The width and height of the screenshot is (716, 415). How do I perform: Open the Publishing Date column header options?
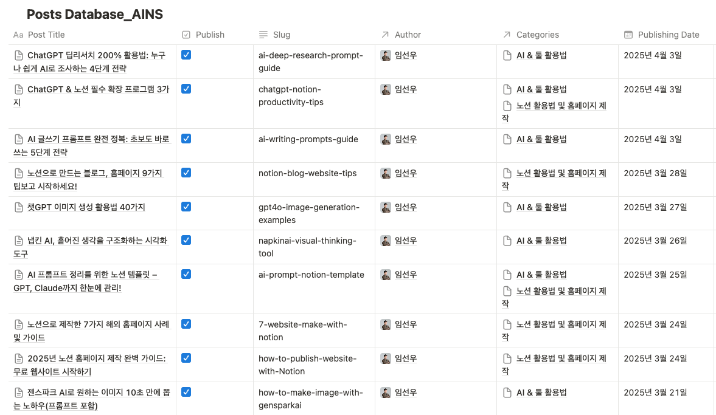[x=669, y=35]
